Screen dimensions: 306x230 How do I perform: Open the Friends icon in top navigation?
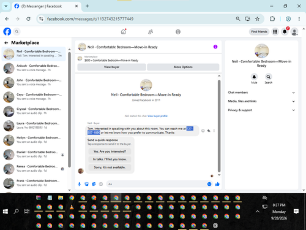[x=151, y=32]
